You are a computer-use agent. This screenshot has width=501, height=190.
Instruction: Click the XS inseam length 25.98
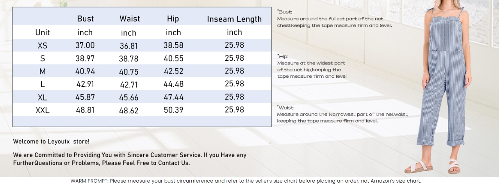pyautogui.click(x=234, y=45)
